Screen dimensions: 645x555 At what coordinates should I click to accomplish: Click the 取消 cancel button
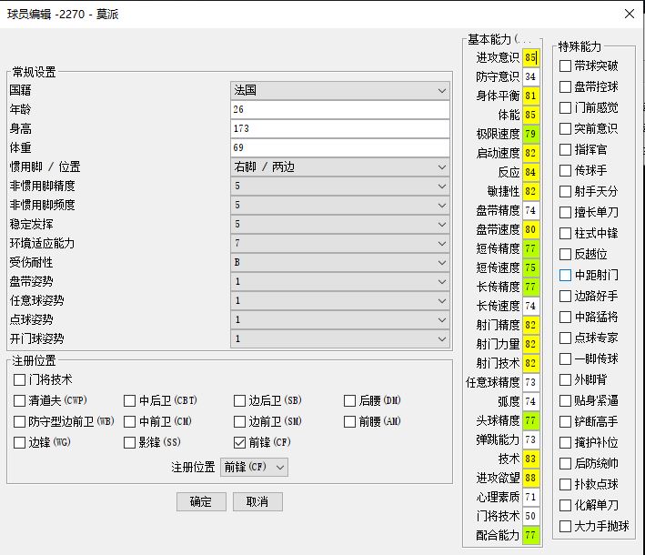coord(257,502)
